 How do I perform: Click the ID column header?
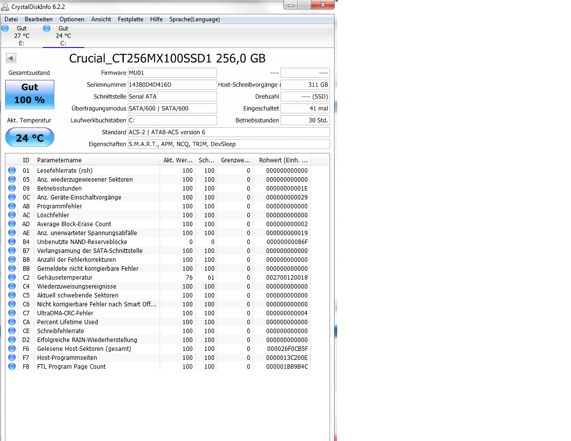click(x=26, y=160)
